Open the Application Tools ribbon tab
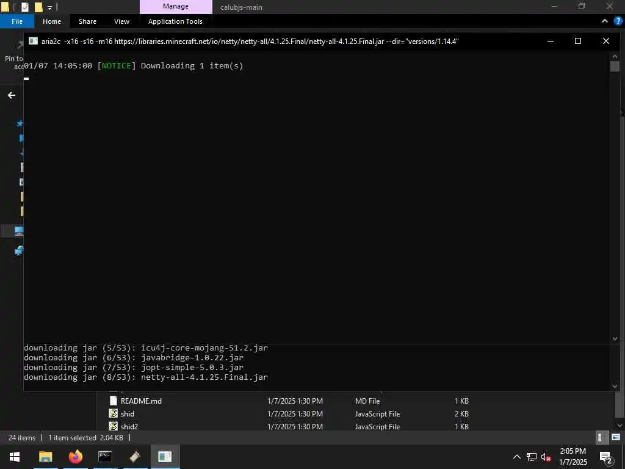The width and height of the screenshot is (625, 469). coord(175,21)
